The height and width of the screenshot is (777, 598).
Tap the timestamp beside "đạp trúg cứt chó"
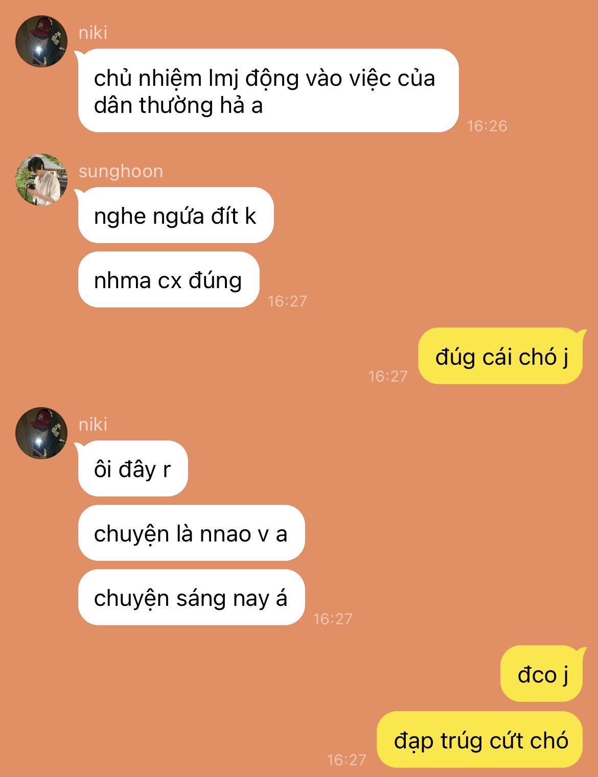347,760
